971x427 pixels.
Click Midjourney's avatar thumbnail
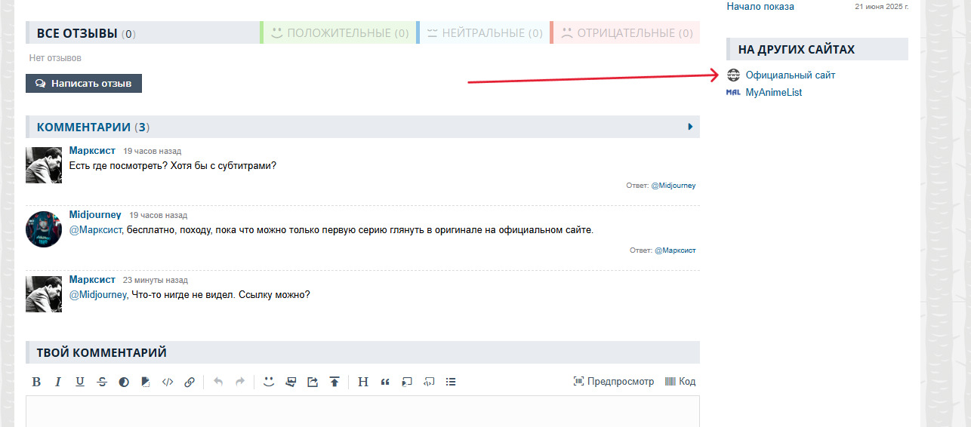(44, 229)
